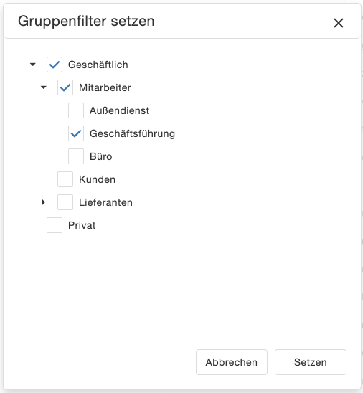Collapse the Mitarbeiter tree node
Viewport: 363px width, 393px height.
pos(43,87)
